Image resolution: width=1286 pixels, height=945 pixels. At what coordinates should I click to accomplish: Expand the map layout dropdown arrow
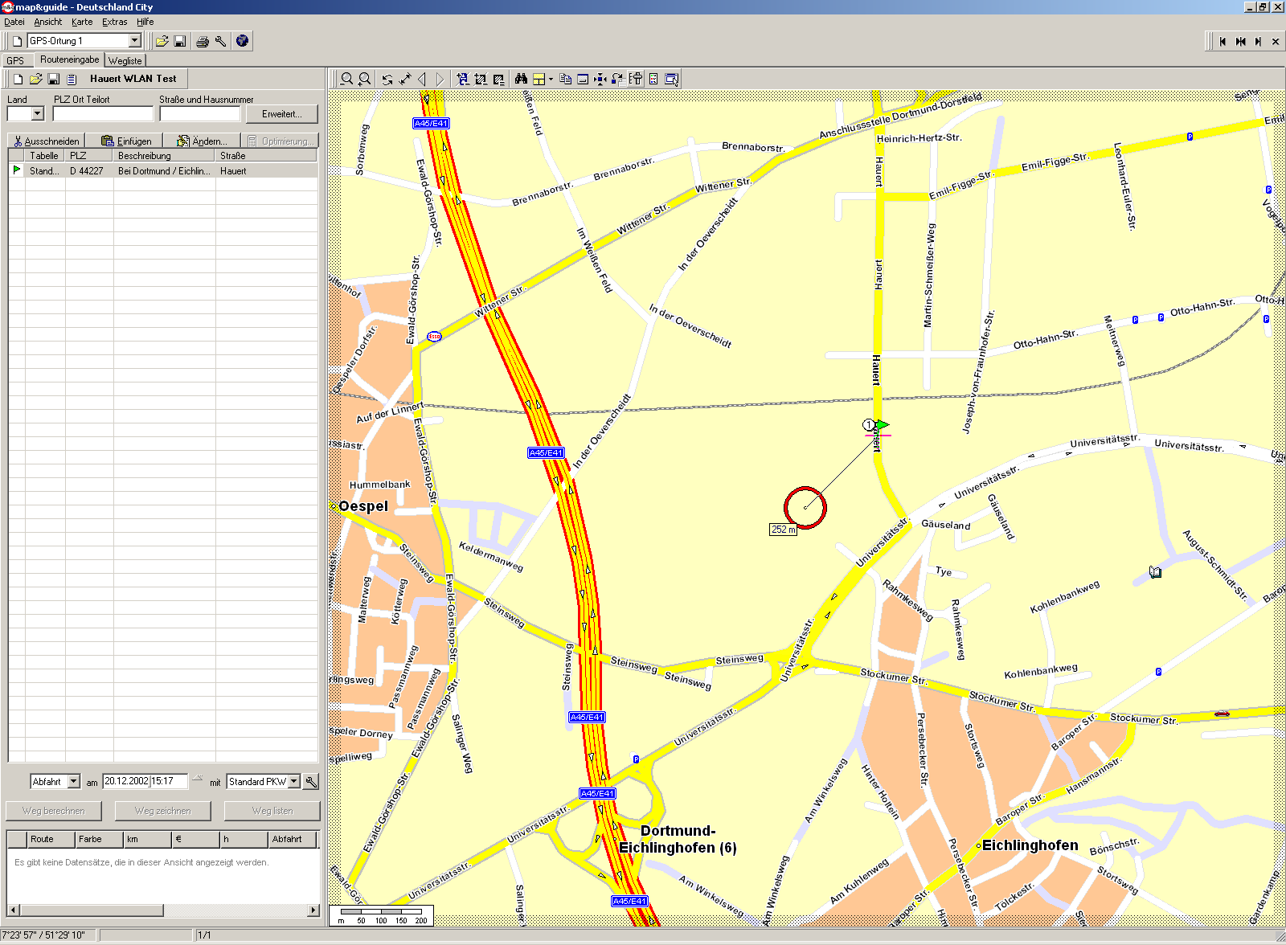pos(551,79)
